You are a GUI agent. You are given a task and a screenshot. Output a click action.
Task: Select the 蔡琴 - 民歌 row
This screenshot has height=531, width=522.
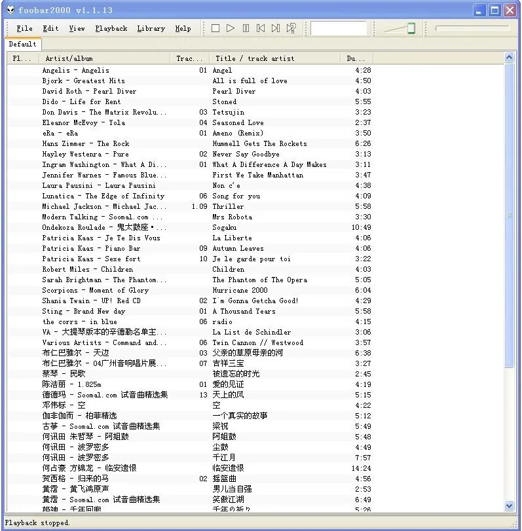tap(190, 373)
